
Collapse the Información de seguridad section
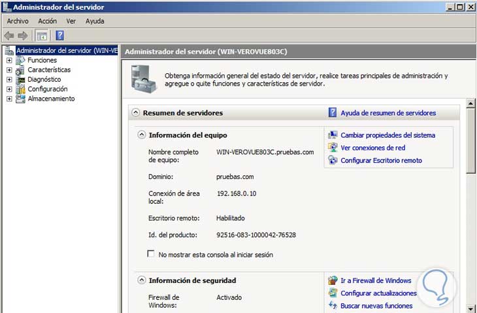pos(141,280)
